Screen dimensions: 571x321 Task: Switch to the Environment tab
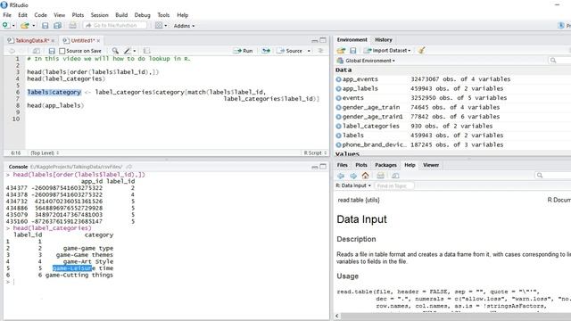[352, 39]
